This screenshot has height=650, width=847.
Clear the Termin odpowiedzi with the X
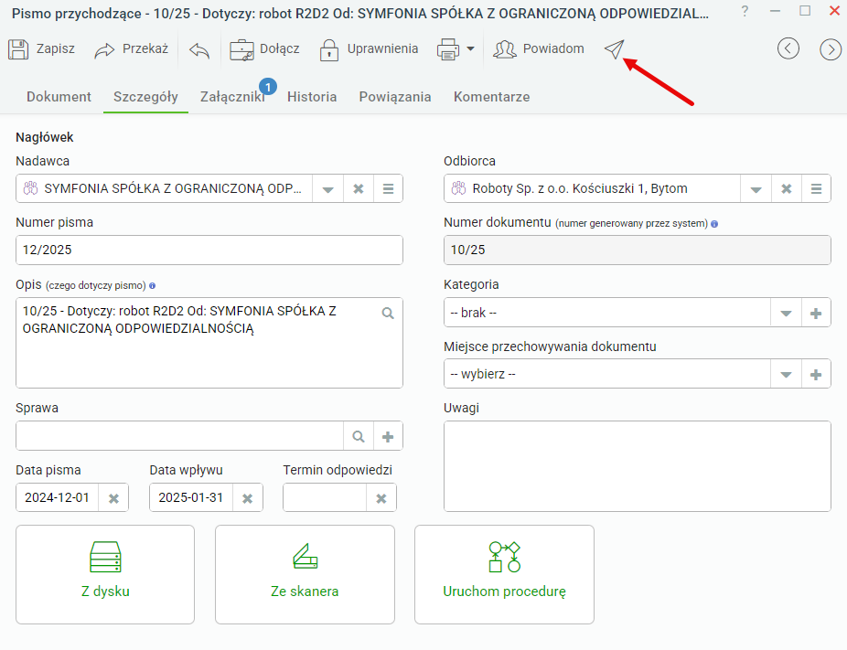tap(381, 498)
